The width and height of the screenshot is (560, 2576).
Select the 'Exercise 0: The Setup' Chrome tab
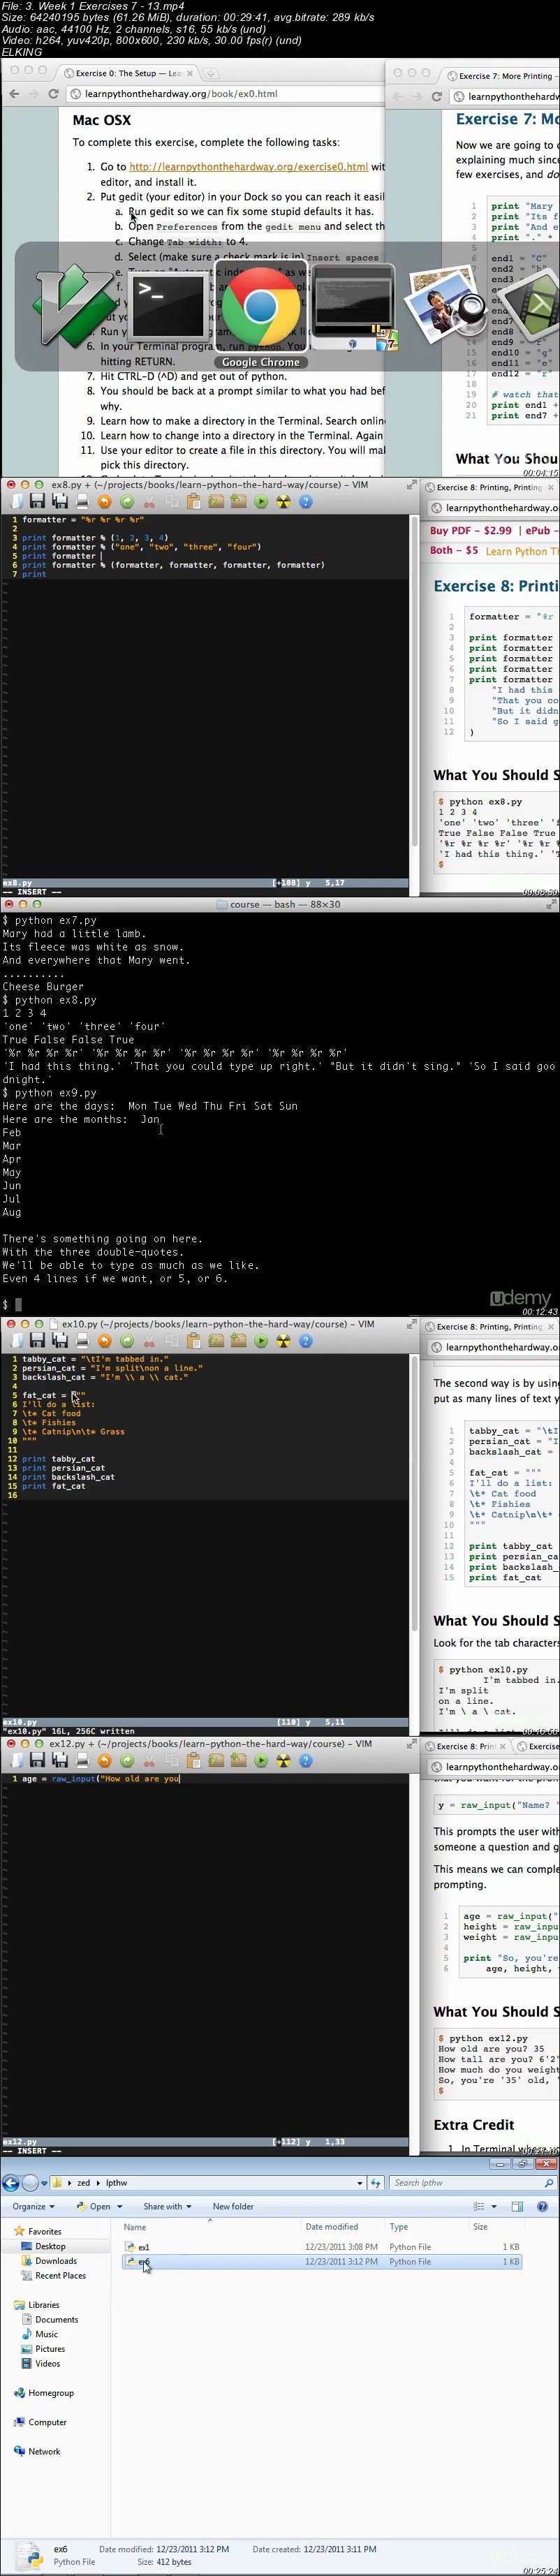(128, 73)
